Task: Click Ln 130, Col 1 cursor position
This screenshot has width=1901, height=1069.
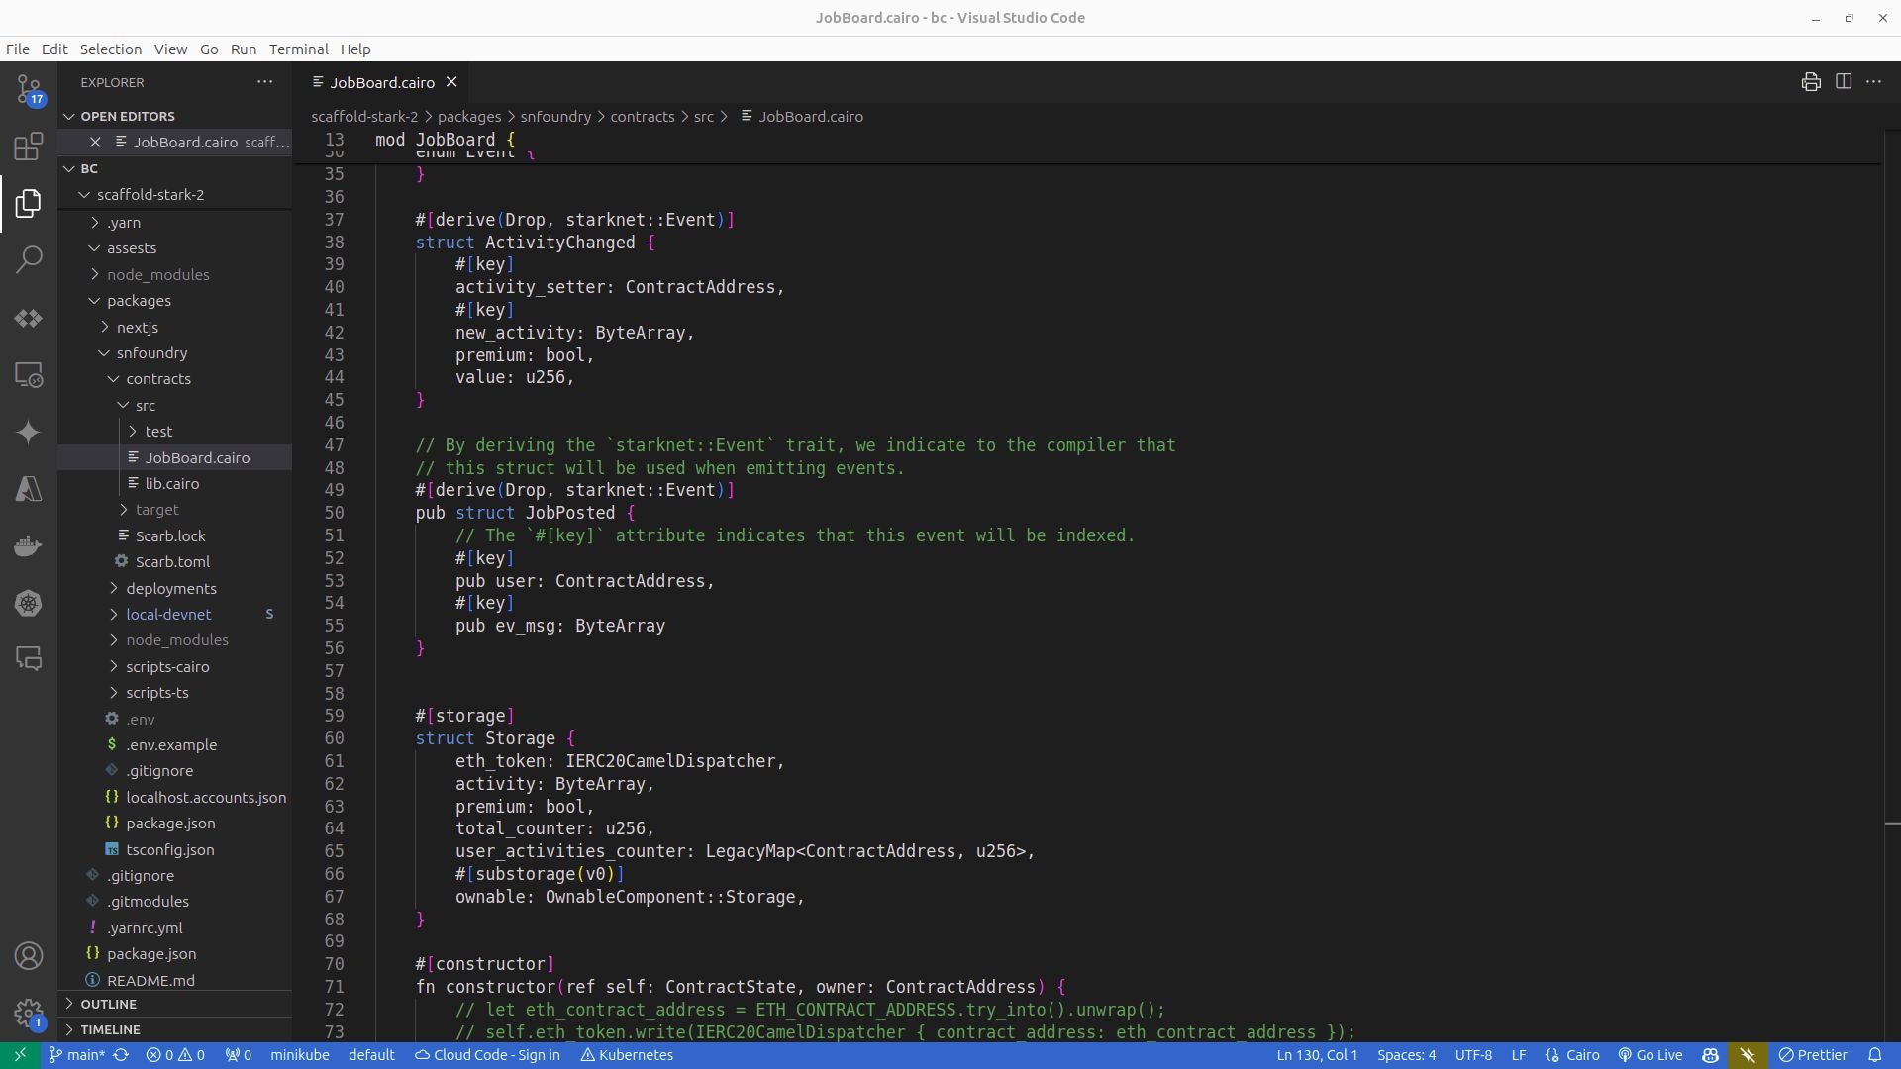Action: (1317, 1055)
